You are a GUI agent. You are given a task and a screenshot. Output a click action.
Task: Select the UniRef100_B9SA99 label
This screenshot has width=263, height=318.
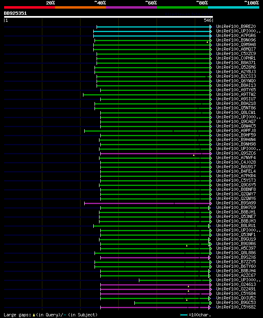(236, 203)
